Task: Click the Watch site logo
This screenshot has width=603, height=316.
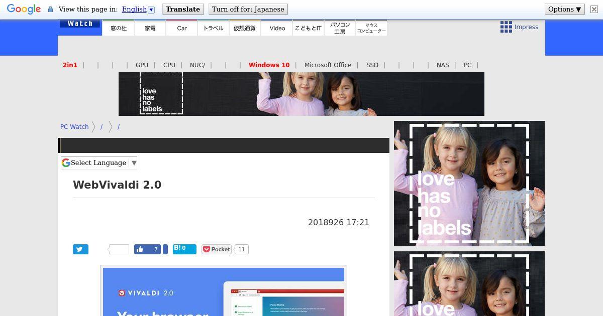Action: click(x=80, y=24)
